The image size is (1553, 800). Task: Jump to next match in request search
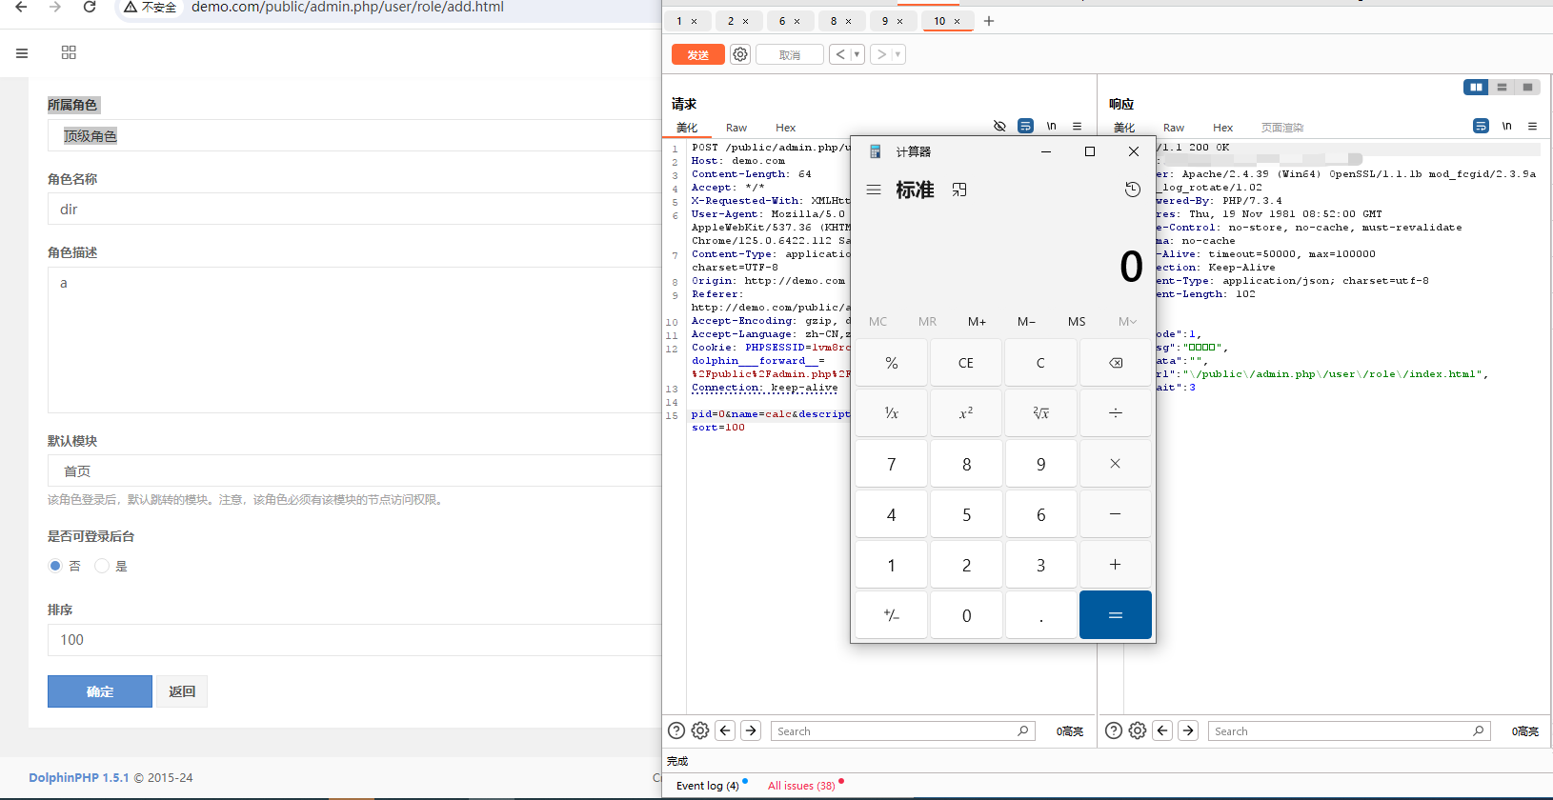point(751,730)
